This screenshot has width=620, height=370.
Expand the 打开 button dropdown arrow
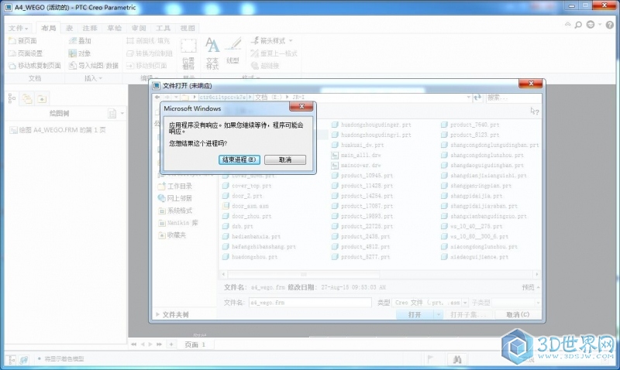pos(438,315)
